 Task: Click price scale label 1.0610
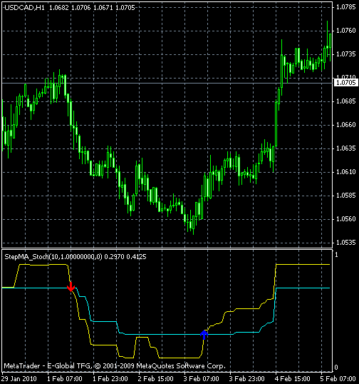click(345, 172)
